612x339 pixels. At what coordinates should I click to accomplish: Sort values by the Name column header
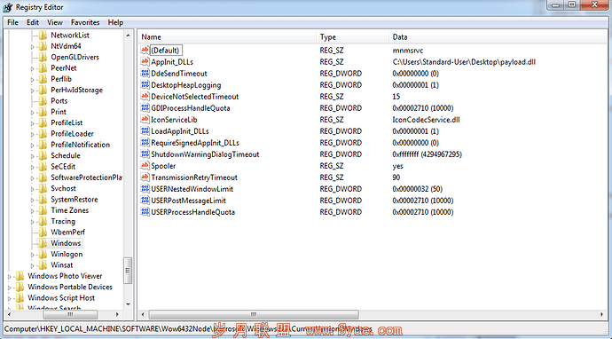227,37
